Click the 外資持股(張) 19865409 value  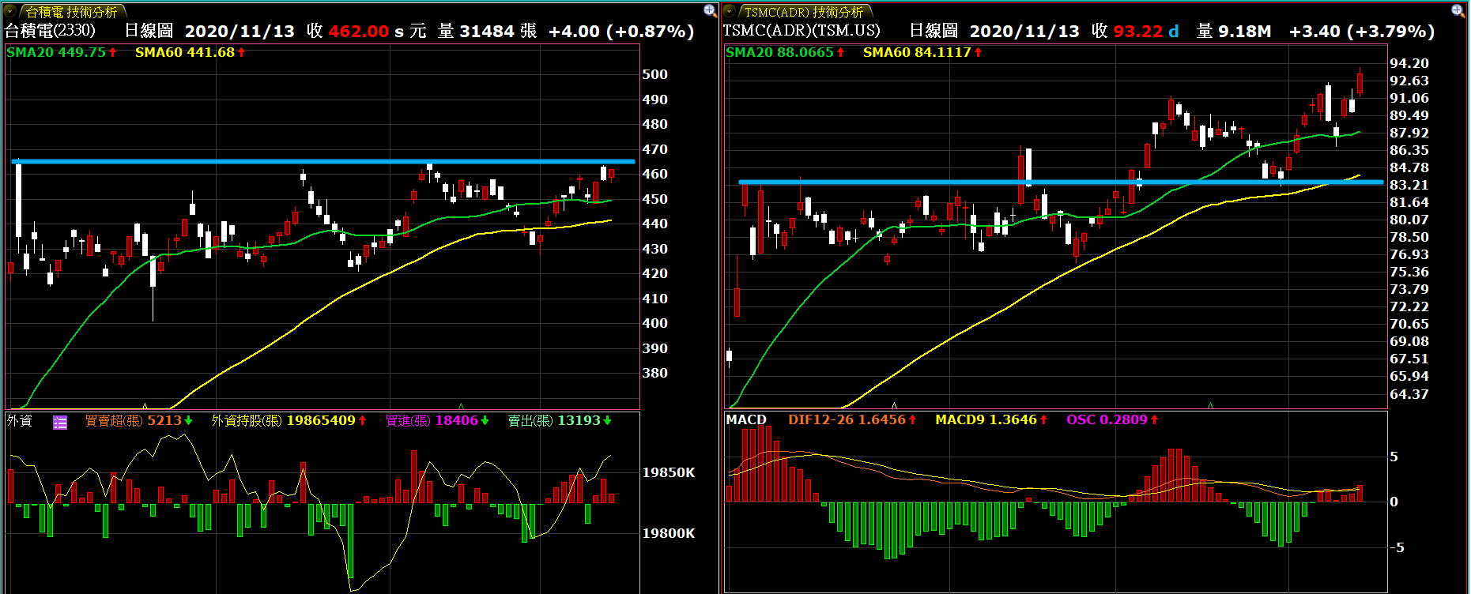click(x=289, y=420)
